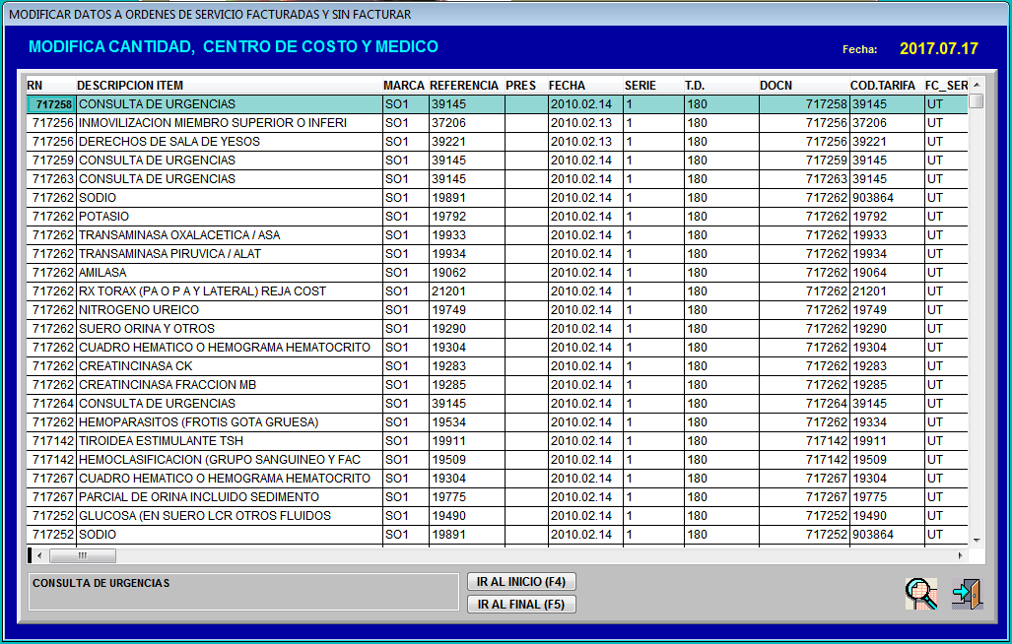Image resolution: width=1012 pixels, height=644 pixels.
Task: Click the vertical scrollbar down arrow
Action: point(977,541)
